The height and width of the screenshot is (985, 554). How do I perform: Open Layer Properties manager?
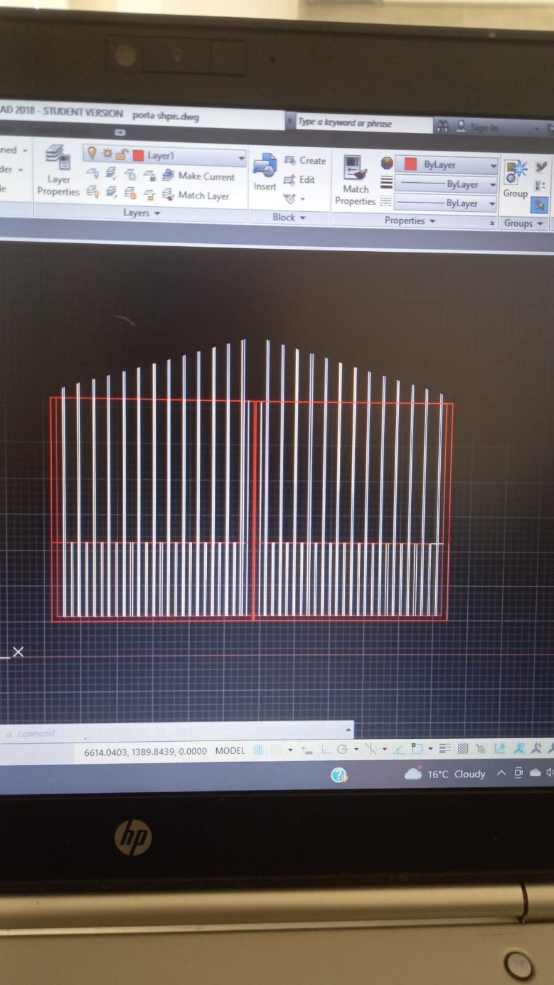coord(58,171)
